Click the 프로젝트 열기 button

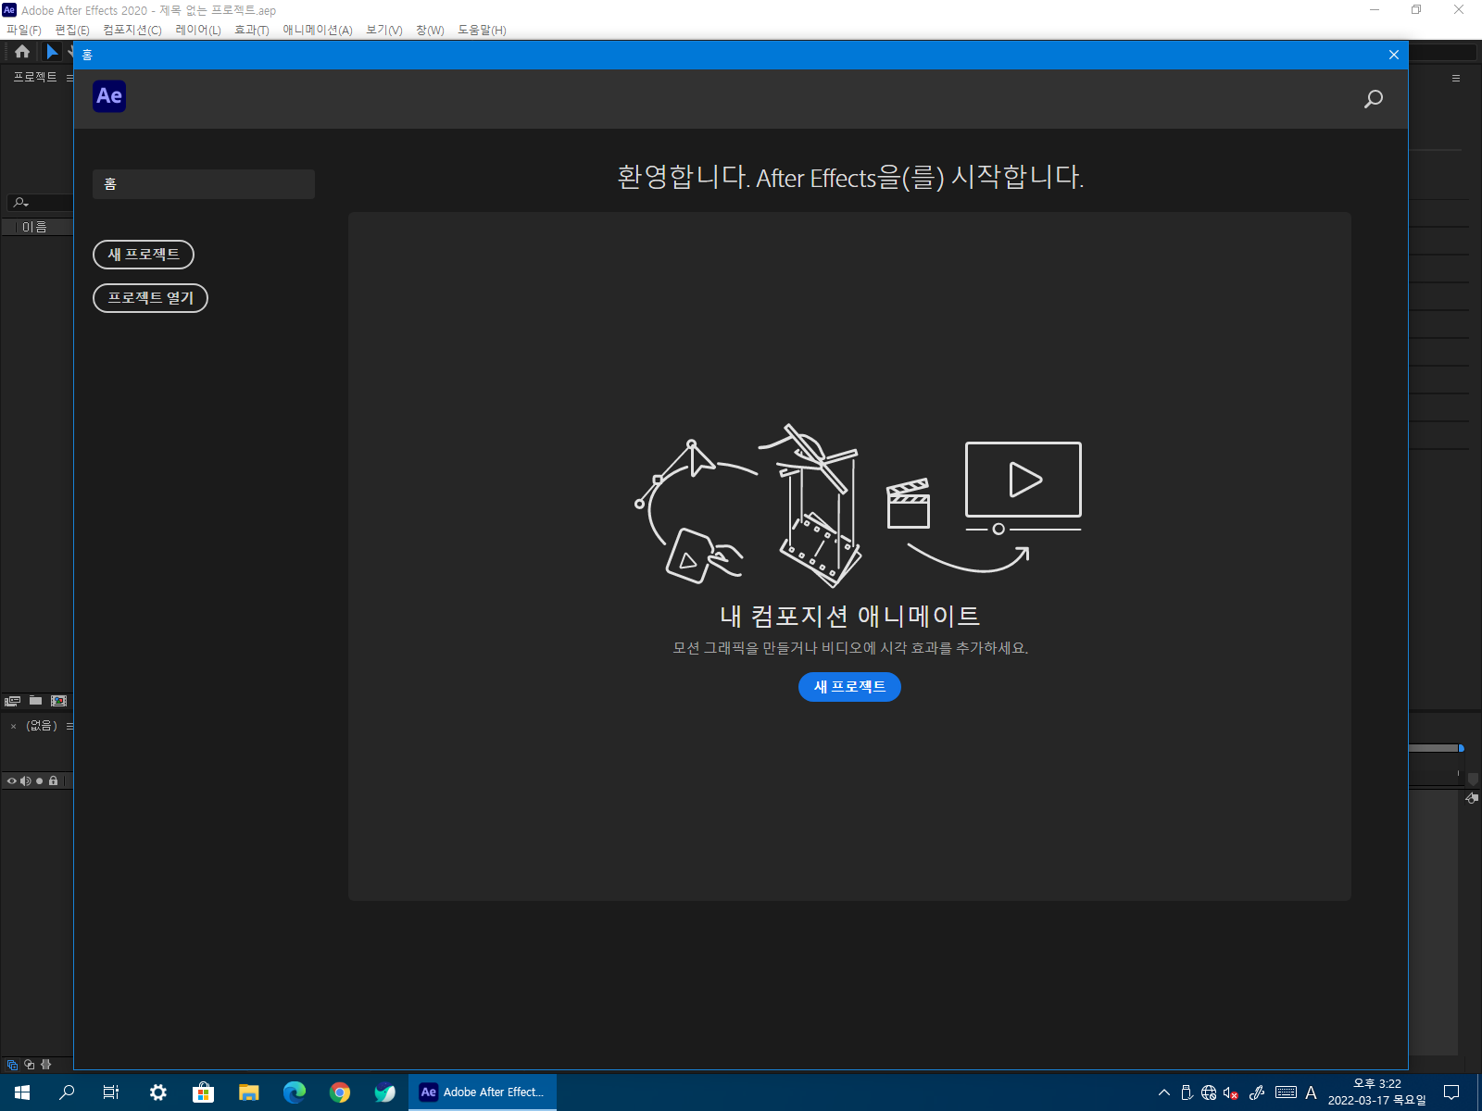point(150,298)
